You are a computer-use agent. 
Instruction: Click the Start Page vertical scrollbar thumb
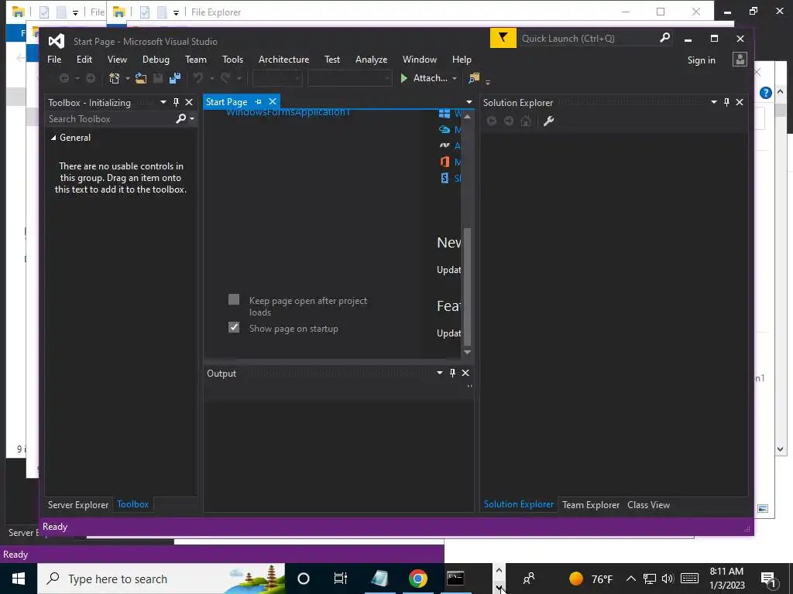tap(467, 286)
